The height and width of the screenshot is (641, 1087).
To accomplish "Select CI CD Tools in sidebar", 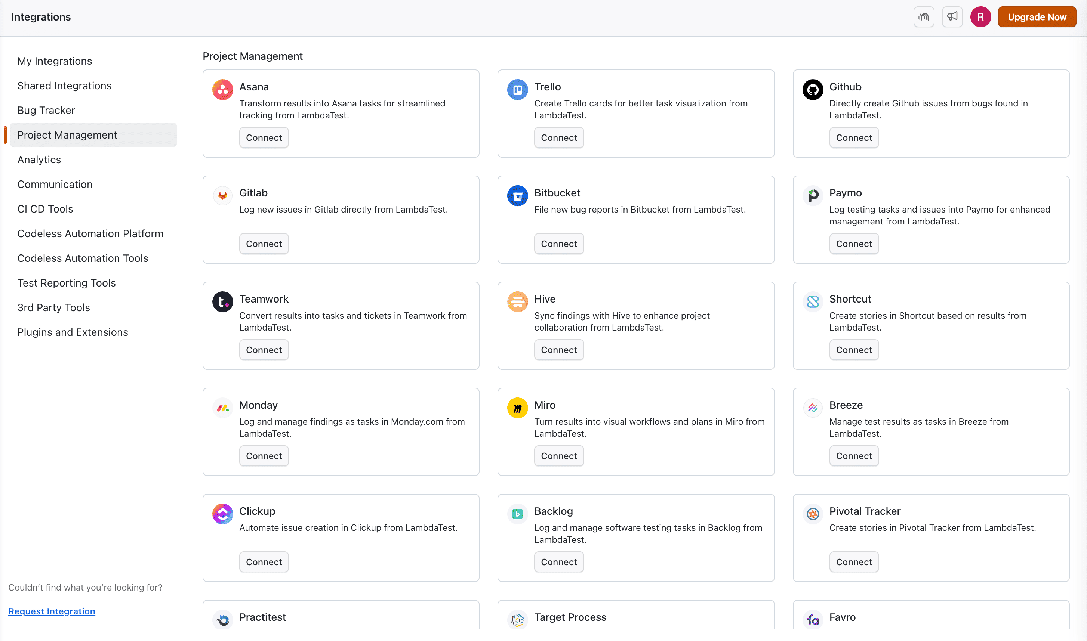I will (45, 209).
